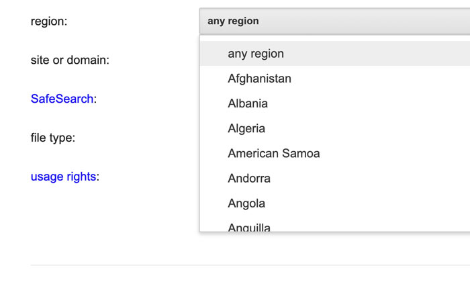
Task: Choose the partially visible Anguilla option
Action: click(249, 227)
